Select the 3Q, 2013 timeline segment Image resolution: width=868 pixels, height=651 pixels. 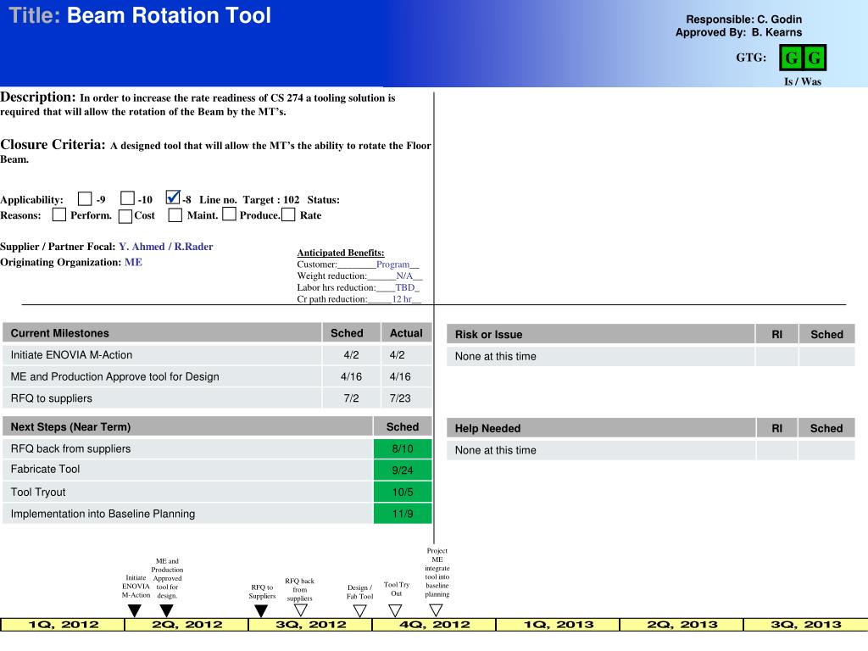click(805, 625)
